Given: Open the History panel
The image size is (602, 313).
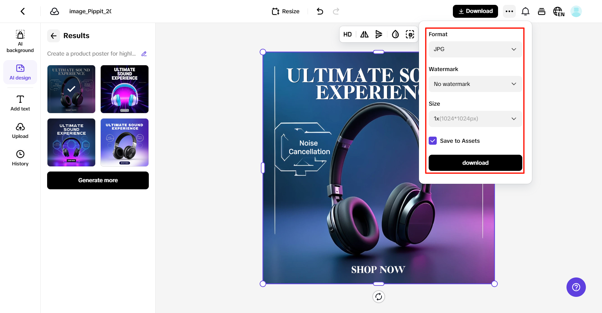Looking at the screenshot, I should 20,158.
